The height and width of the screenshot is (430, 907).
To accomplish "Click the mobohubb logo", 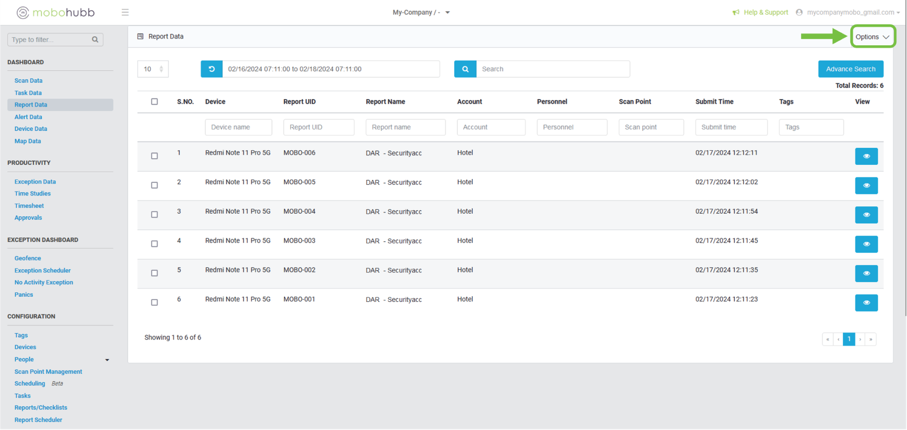I will [56, 12].
